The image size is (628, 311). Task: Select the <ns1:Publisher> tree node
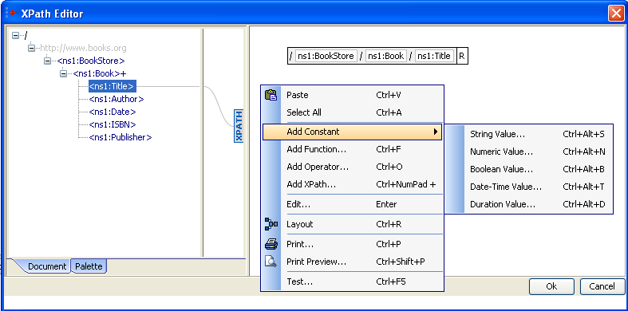(x=120, y=137)
